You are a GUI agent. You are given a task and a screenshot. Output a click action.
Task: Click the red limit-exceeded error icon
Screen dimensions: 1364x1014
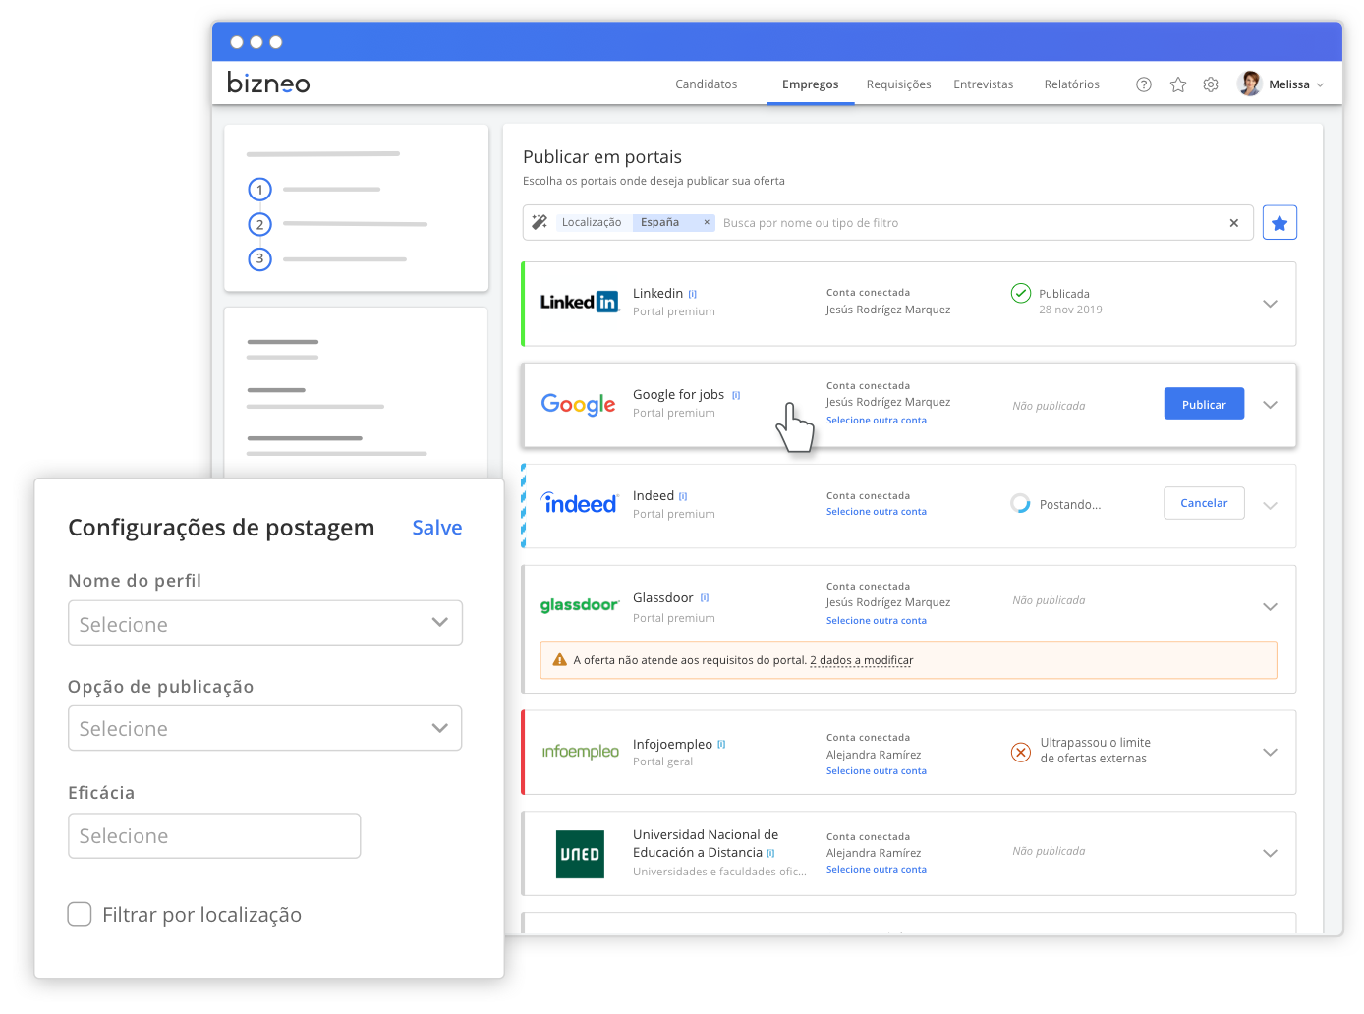[1021, 752]
